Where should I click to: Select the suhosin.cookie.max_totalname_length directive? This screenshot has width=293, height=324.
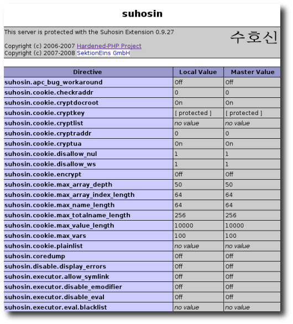coord(67,215)
